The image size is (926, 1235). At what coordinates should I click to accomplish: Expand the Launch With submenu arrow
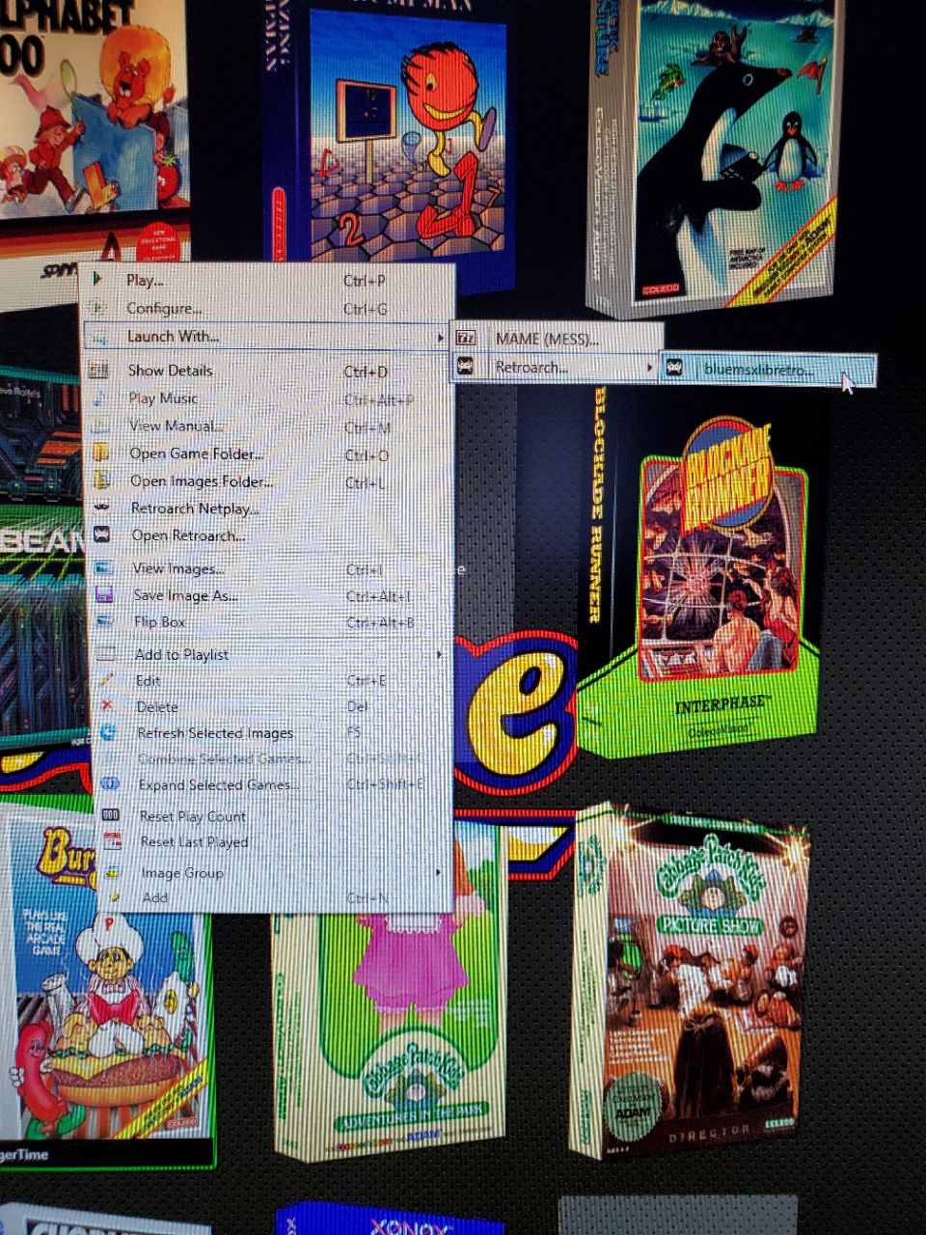440,337
